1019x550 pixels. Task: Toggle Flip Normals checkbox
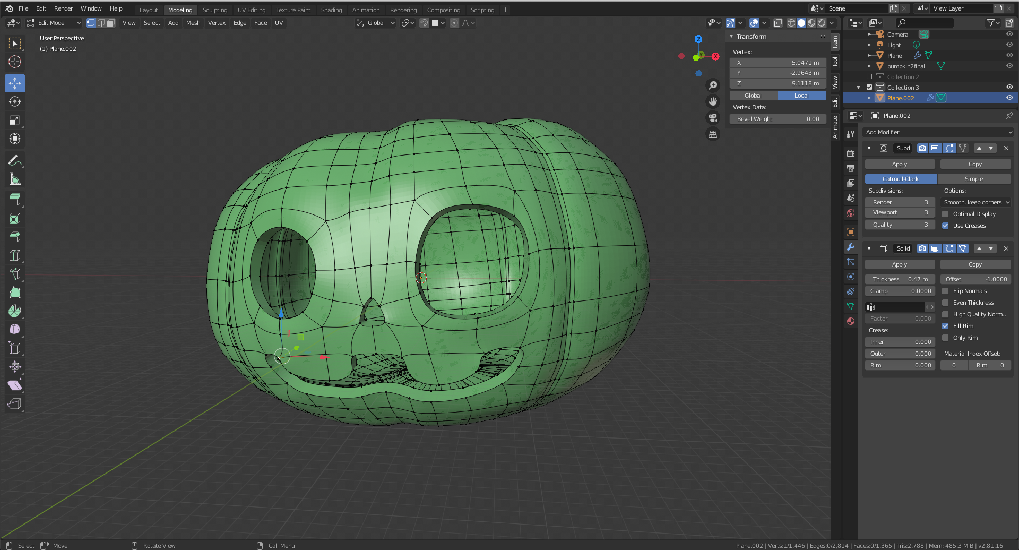click(945, 291)
